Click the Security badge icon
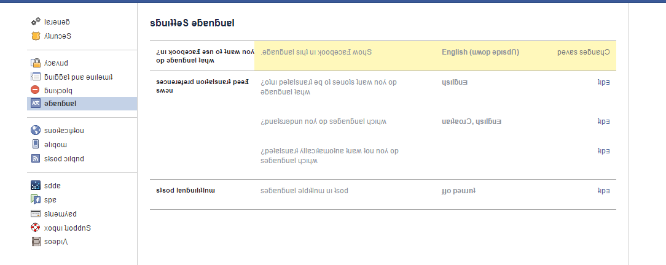Image resolution: width=666 pixels, height=265 pixels. tap(36, 36)
